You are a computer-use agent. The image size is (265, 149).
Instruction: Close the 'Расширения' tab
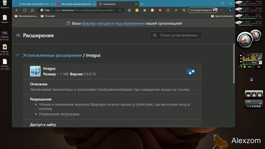tap(136, 4)
